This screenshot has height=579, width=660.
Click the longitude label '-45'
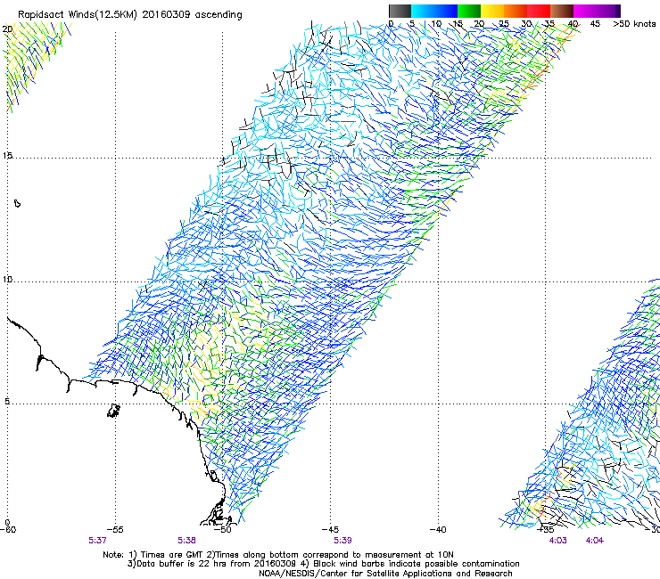pos(330,529)
